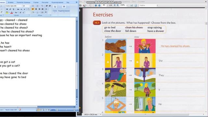Open the PDF find options dropdown
208x117 pixels.
(157, 5)
